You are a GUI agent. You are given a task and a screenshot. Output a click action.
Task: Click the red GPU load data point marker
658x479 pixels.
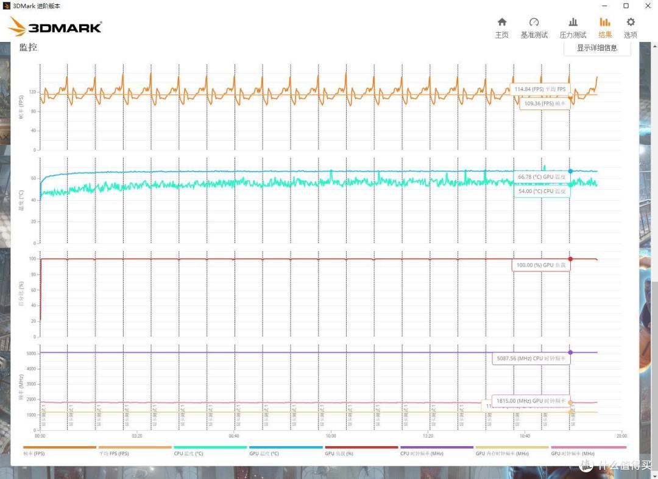pos(570,259)
